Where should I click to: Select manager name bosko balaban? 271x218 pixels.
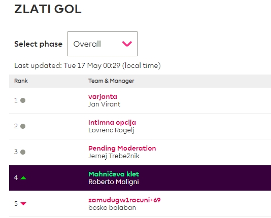click(112, 208)
